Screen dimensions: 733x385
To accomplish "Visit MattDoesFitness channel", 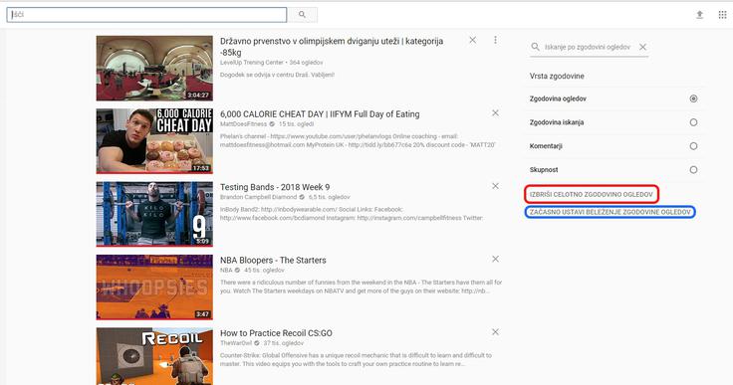I will click(243, 123).
